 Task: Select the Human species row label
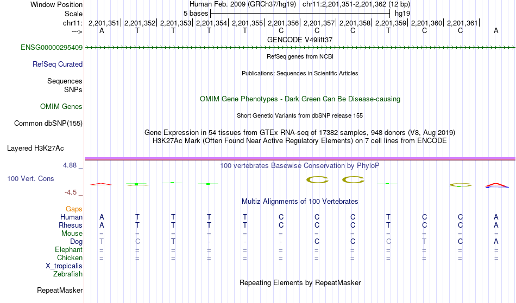coord(71,217)
